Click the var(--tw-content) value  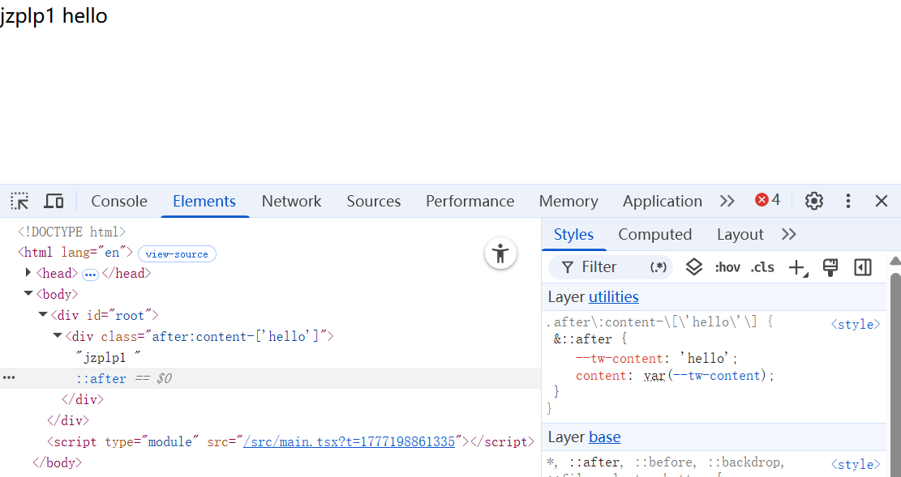pos(706,376)
